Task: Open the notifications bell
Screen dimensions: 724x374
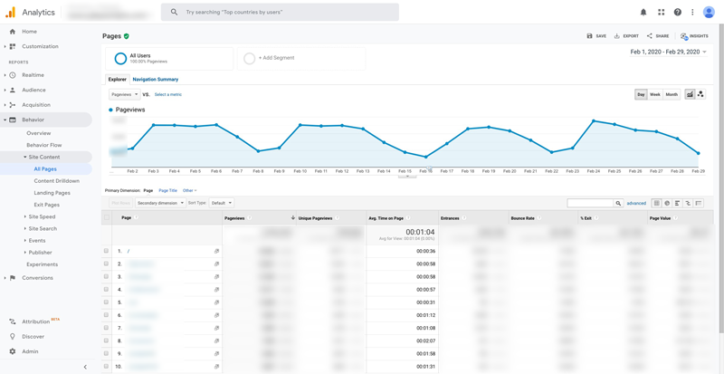Action: pyautogui.click(x=643, y=13)
